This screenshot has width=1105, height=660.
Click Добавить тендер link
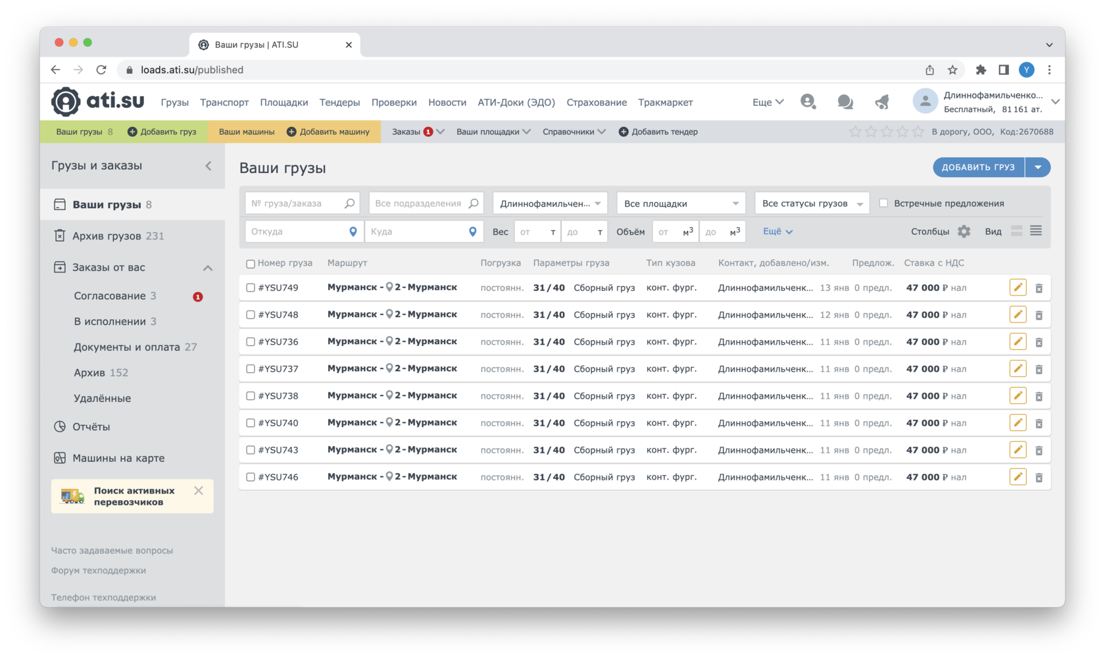[x=658, y=132]
